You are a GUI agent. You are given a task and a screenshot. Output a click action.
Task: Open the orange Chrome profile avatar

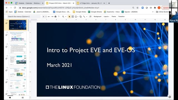tap(159, 8)
